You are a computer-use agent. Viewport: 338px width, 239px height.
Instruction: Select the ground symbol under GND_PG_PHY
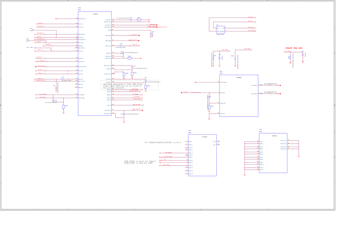pos(124,122)
